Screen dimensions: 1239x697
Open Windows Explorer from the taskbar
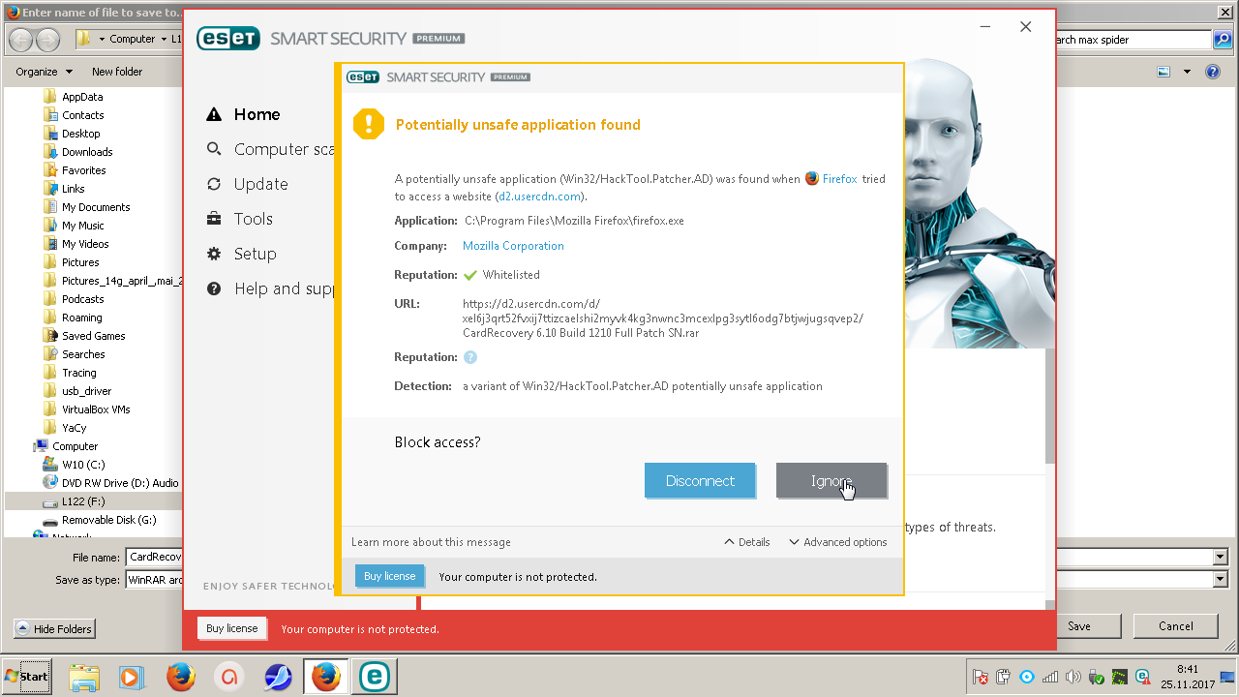[84, 677]
